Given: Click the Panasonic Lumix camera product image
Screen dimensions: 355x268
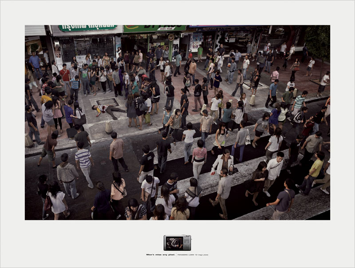Looking at the screenshot, I should [x=177, y=243].
